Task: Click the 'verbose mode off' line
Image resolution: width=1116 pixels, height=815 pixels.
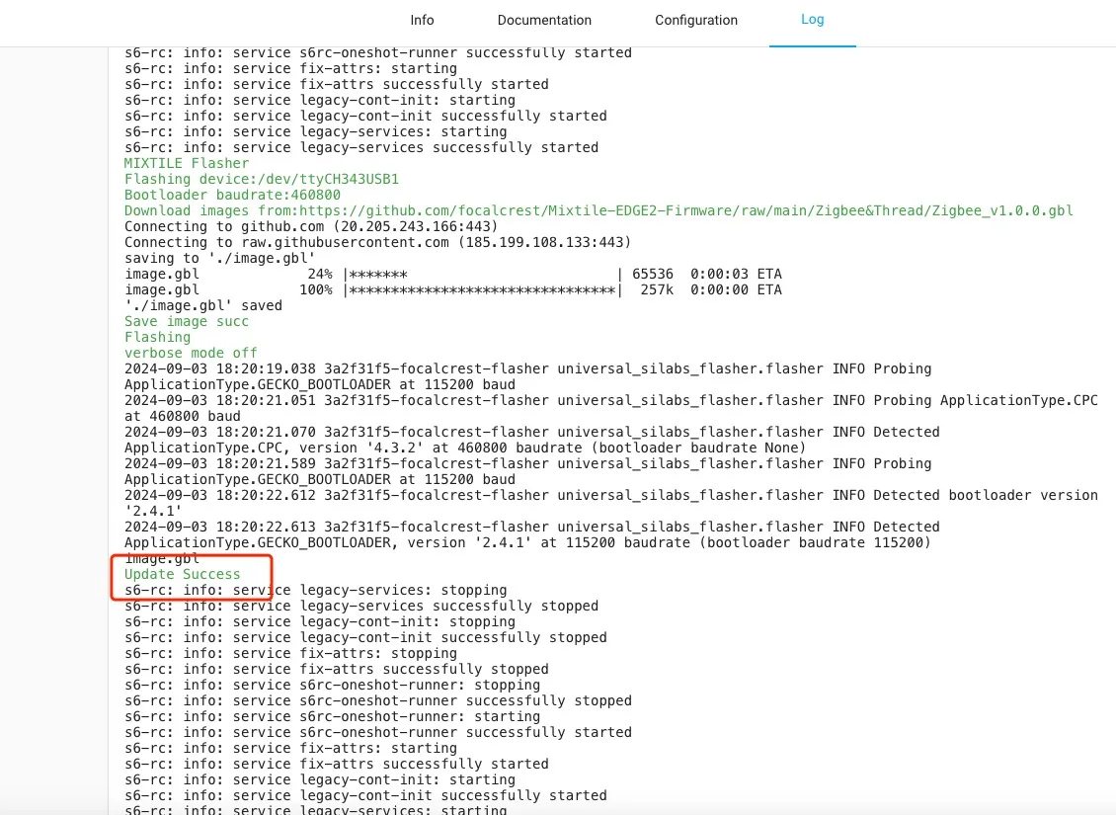Action: point(191,353)
